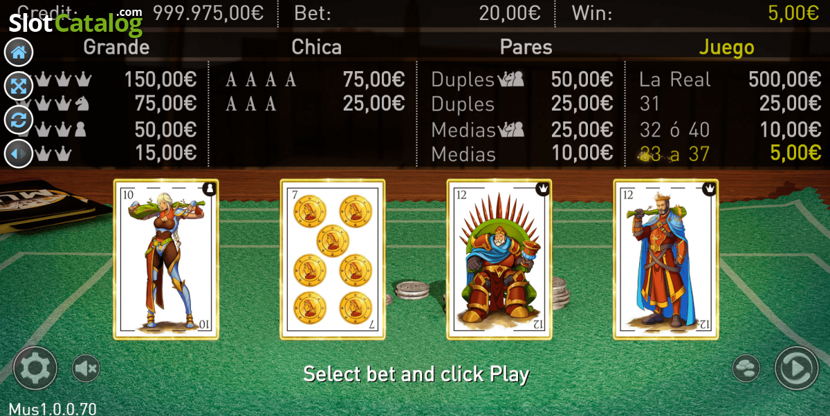830x416 pixels.
Task: Click the Grande paytable header
Action: (116, 47)
